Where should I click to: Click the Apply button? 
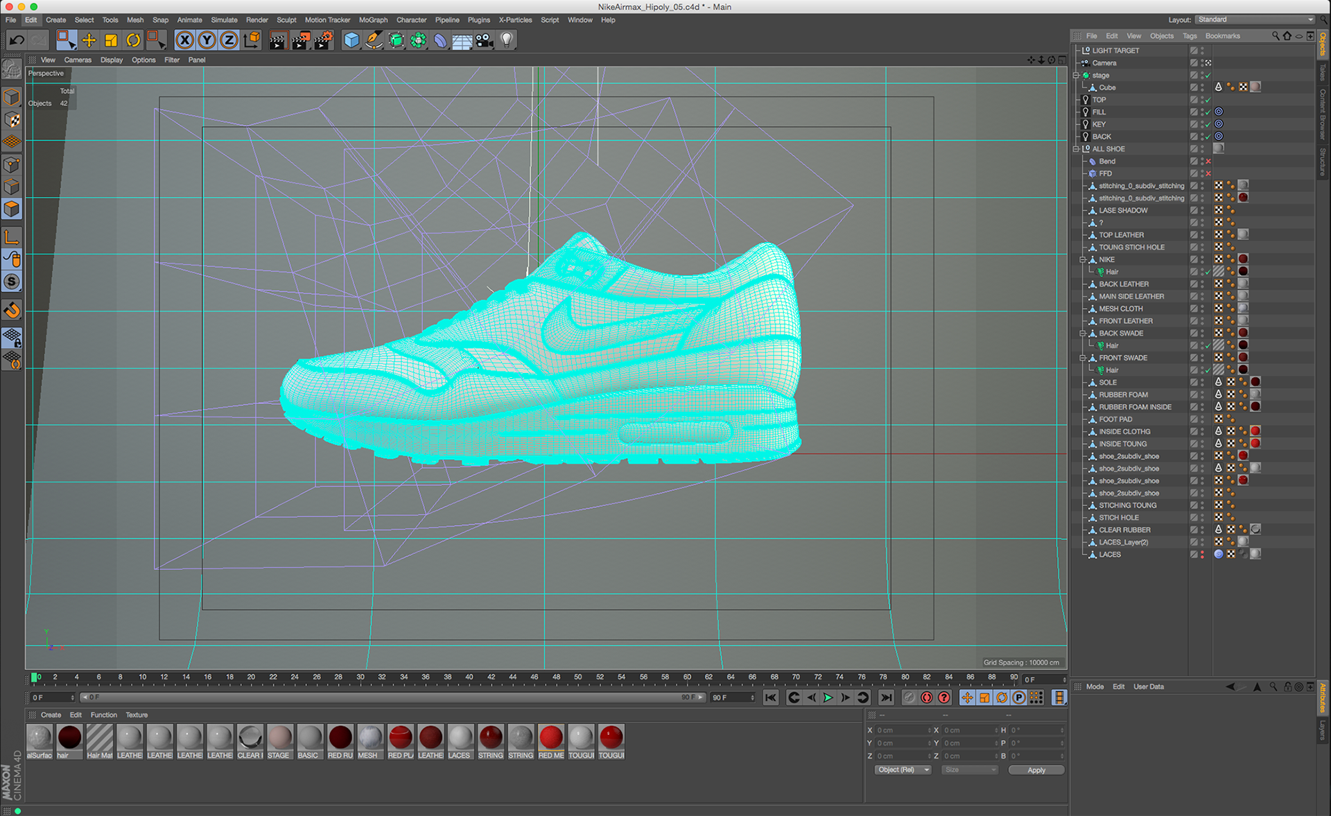coord(1036,770)
